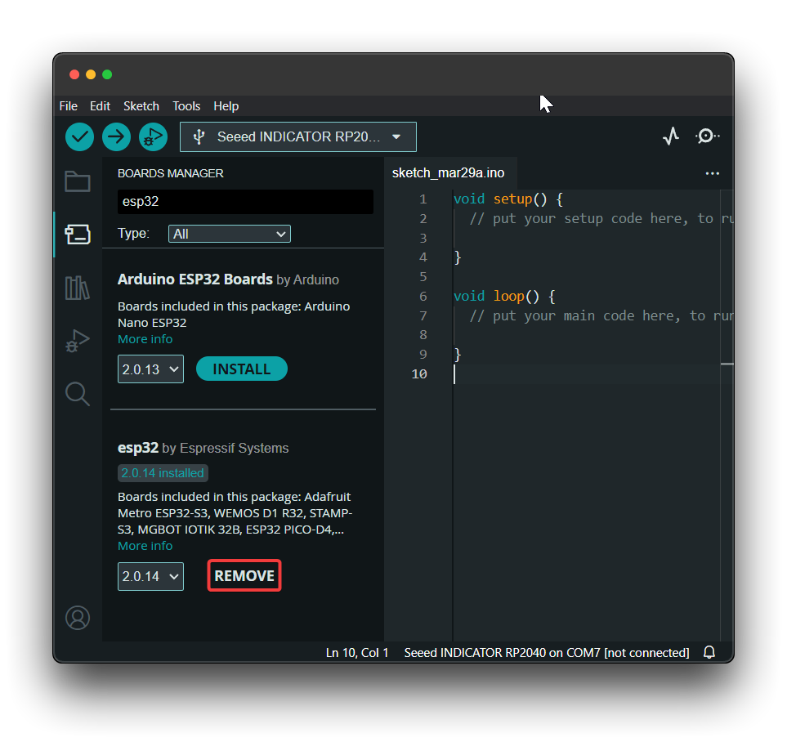Click the Ln 10, Col 1 status entry

tap(357, 653)
